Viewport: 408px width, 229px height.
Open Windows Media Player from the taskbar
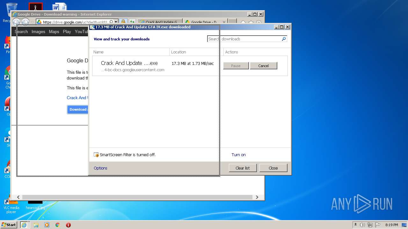[47, 225]
